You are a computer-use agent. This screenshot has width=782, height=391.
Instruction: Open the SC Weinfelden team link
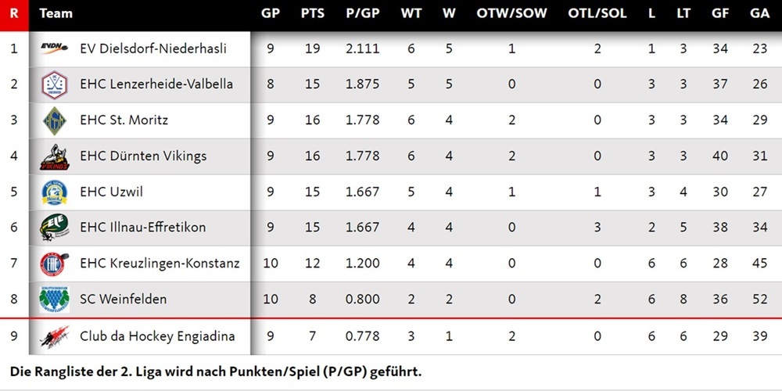pyautogui.click(x=123, y=300)
